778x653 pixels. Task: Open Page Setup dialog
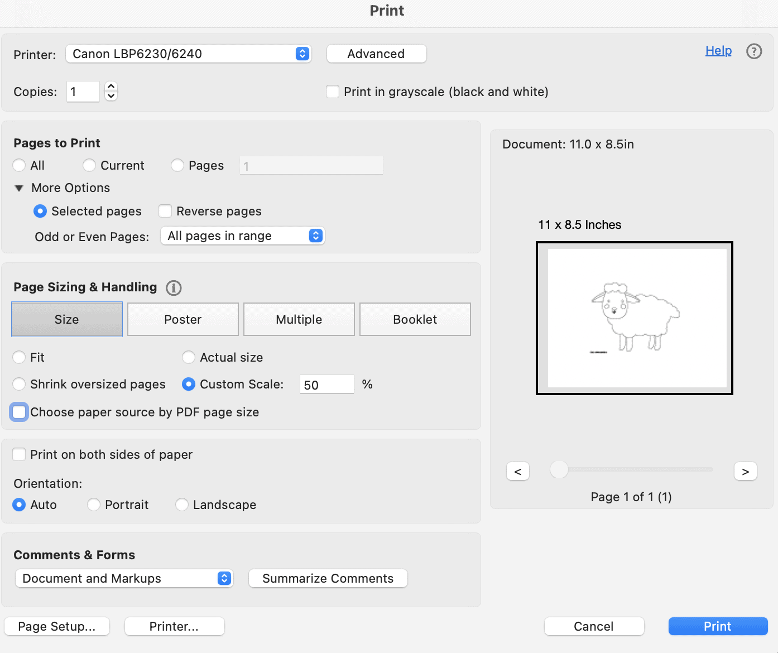point(57,626)
